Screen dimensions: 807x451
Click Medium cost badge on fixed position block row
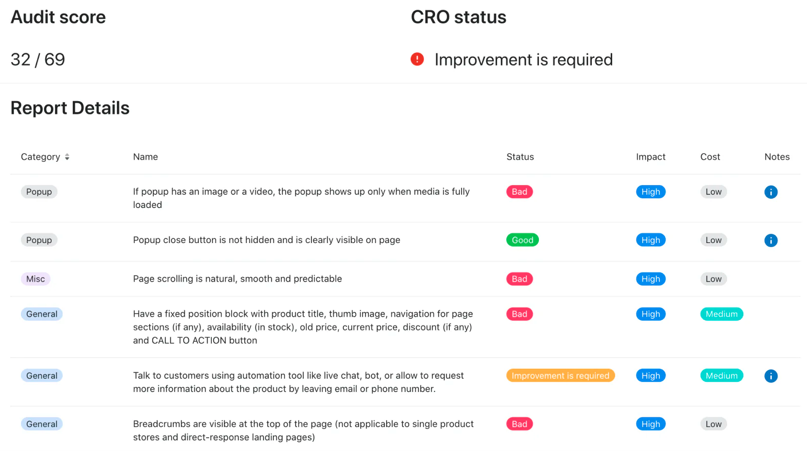[x=721, y=314]
